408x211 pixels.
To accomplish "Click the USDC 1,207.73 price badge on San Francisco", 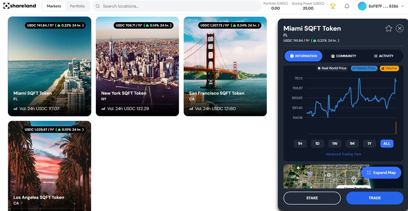I will coord(230,25).
